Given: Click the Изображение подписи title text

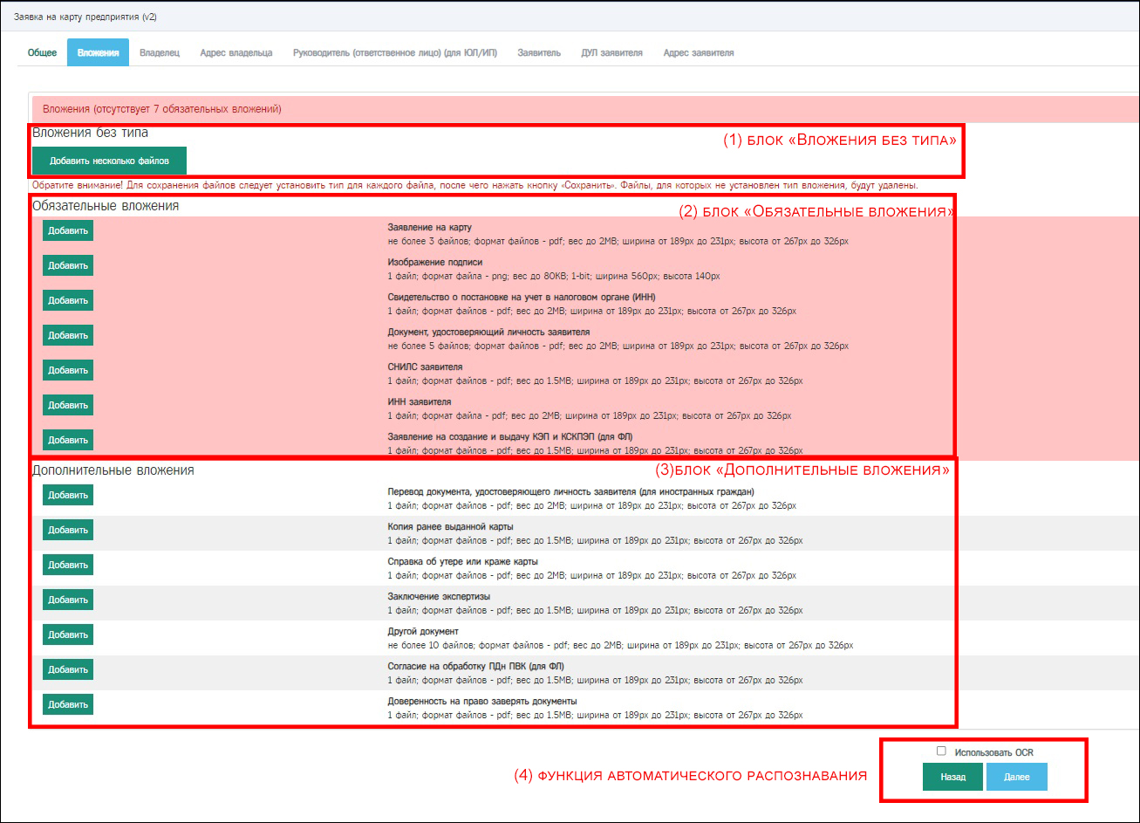Looking at the screenshot, I should tap(435, 262).
